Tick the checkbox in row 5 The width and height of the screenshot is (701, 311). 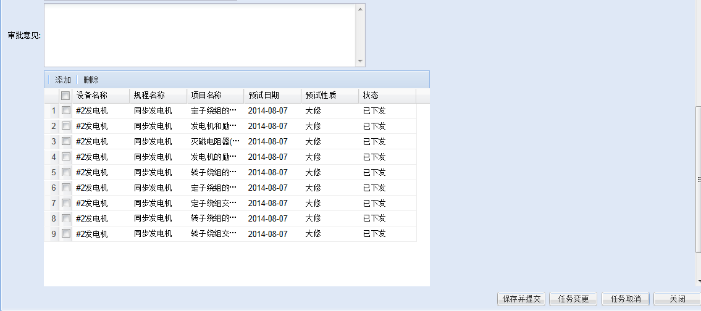pos(65,172)
